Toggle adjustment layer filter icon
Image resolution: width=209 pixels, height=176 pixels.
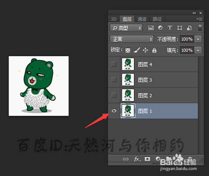(160, 28)
